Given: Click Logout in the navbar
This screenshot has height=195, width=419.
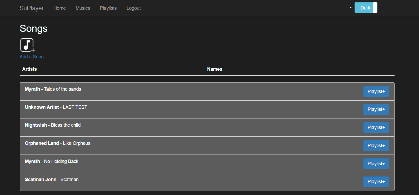Looking at the screenshot, I should coord(134,8).
